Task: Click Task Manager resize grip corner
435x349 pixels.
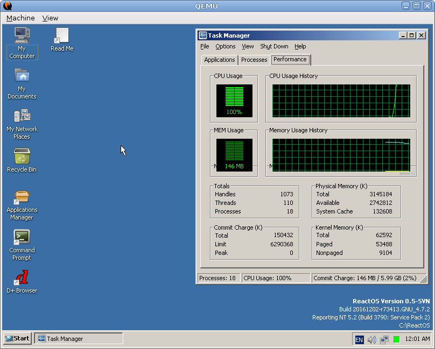Action: click(x=424, y=280)
